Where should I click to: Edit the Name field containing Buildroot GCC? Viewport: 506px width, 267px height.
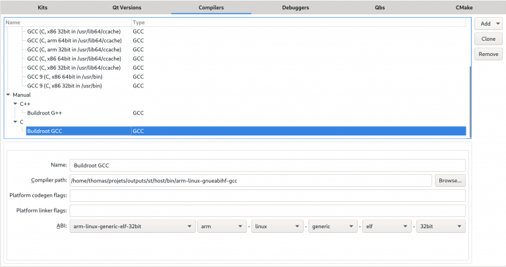267,165
